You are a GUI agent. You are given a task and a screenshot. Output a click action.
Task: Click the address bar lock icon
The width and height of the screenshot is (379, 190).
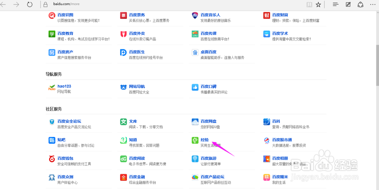tap(45, 4)
